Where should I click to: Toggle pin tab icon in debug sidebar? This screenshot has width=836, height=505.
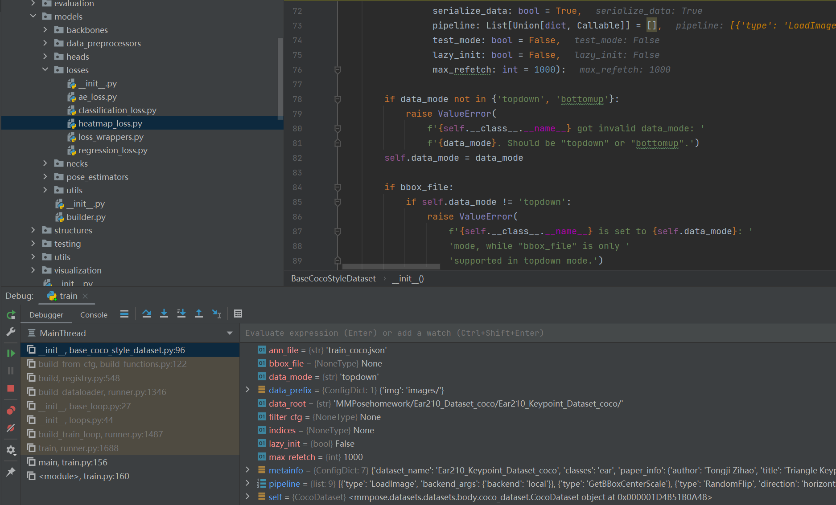coord(11,472)
